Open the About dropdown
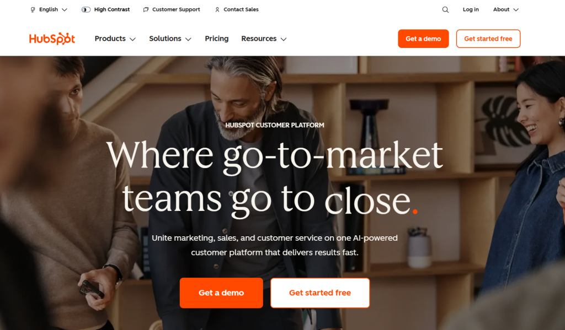 point(506,10)
